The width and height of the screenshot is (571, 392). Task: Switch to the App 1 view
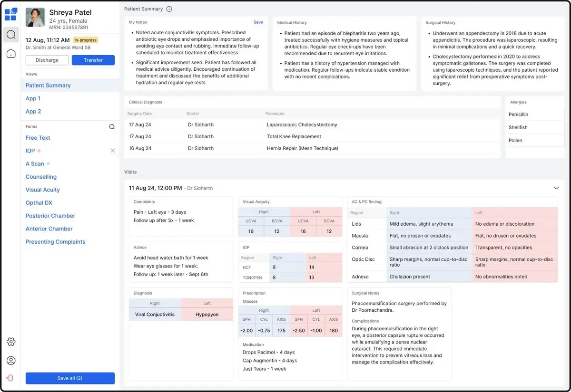pyautogui.click(x=33, y=98)
